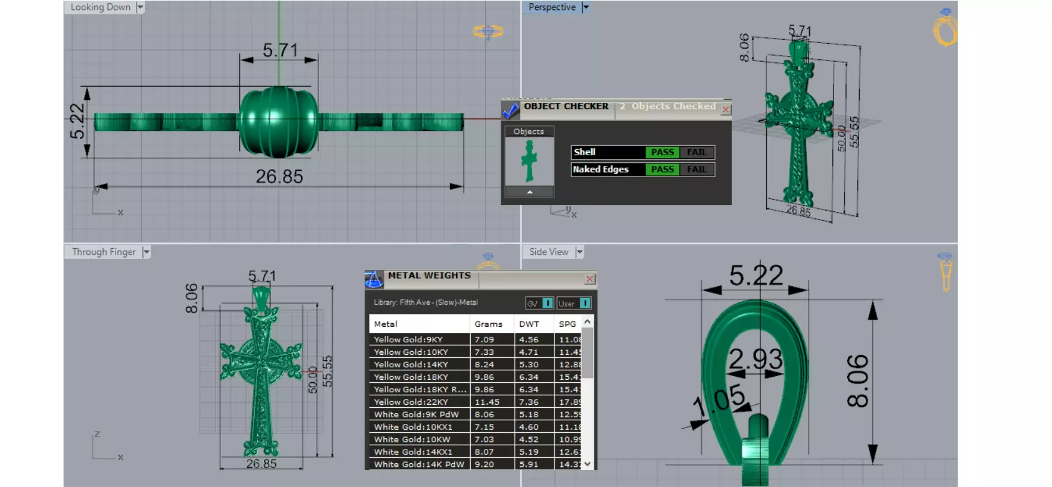The image size is (1052, 487).
Task: Click the 2 Objects Checked status text
Action: (x=667, y=107)
